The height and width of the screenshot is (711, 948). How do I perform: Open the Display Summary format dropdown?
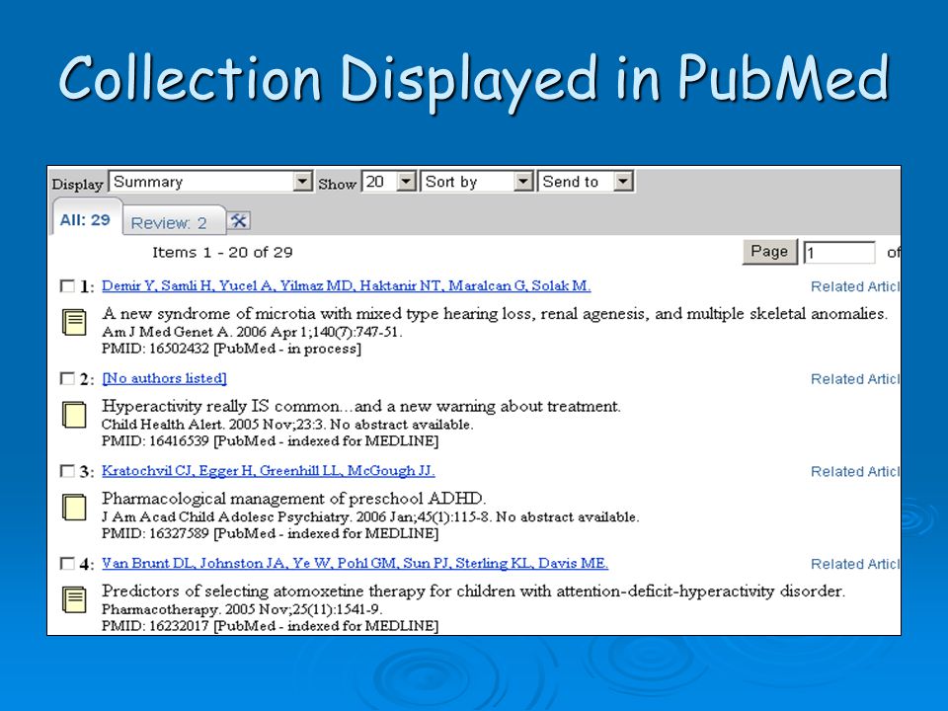(x=210, y=182)
